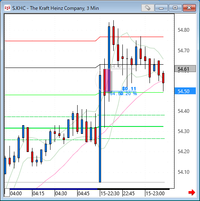Select the blue 54.50 price label
This screenshot has width=200, height=201.
click(x=185, y=91)
